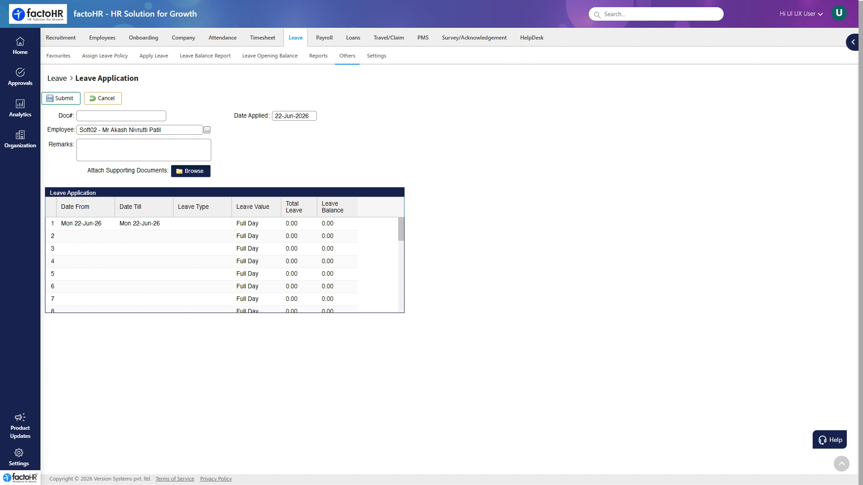Viewport: 863px width, 485px height.
Task: Click the Date Applied field
Action: 294,116
